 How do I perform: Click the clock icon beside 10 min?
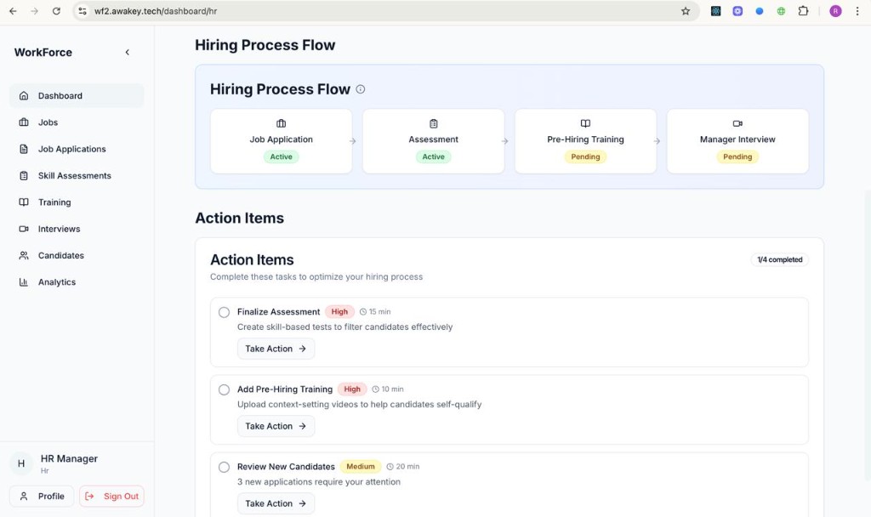(375, 389)
